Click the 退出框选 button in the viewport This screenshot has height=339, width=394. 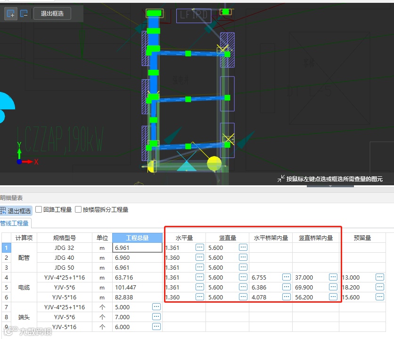(52, 13)
